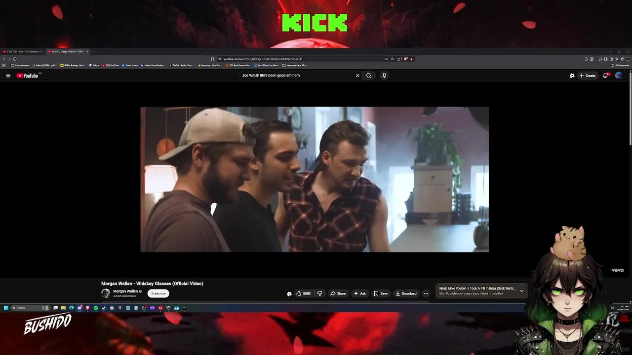Save the video to a playlist
The width and height of the screenshot is (632, 355).
click(x=381, y=293)
